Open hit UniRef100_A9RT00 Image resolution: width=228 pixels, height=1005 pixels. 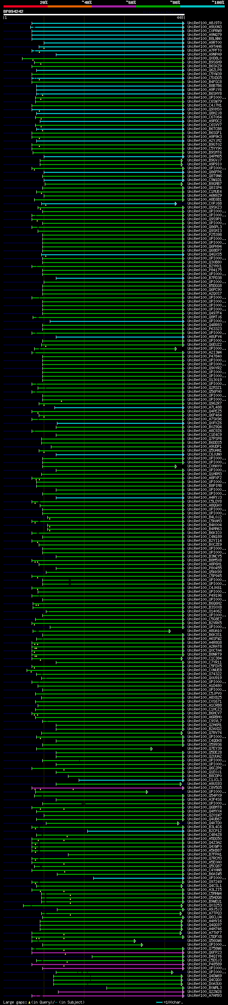(x=204, y=42)
